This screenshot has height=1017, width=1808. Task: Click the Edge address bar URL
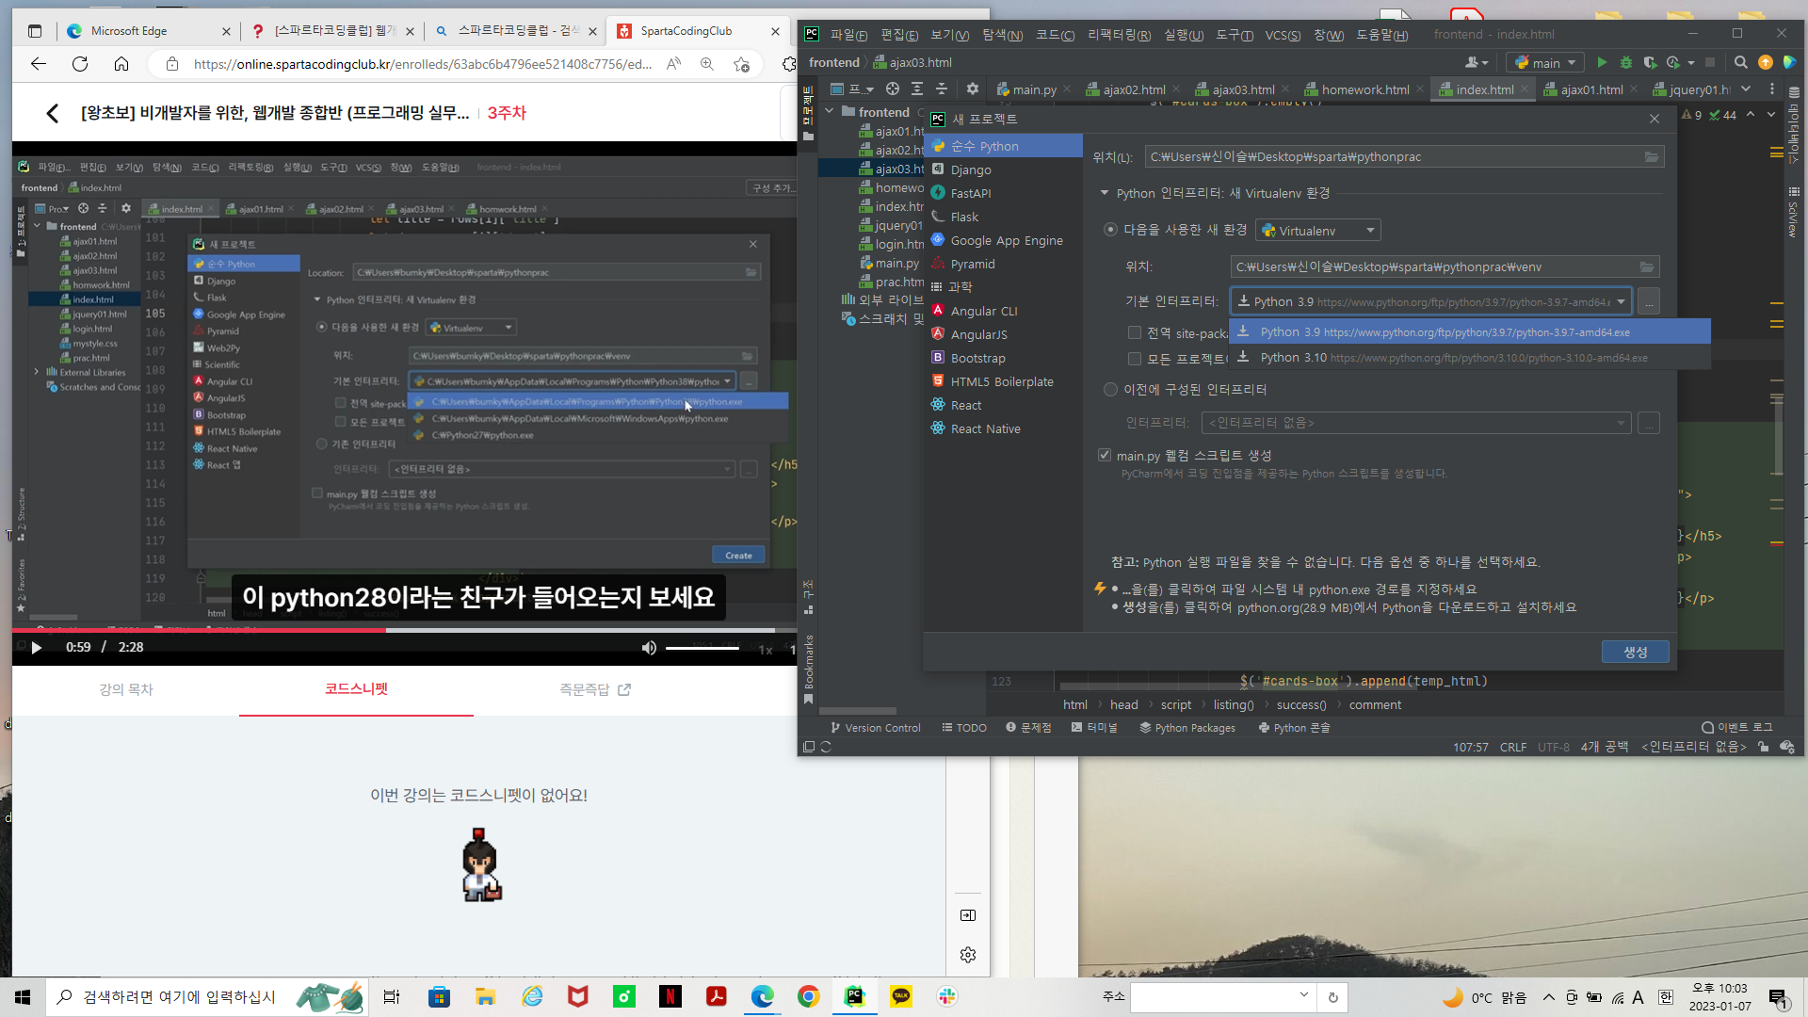[422, 64]
